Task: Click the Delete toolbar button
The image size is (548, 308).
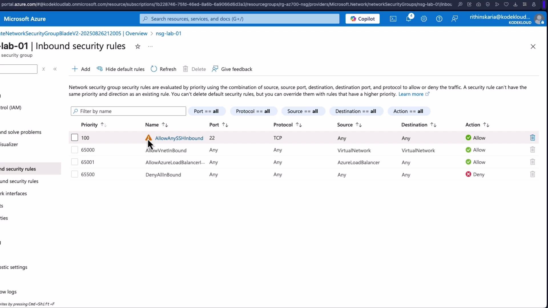Action: pos(194,69)
